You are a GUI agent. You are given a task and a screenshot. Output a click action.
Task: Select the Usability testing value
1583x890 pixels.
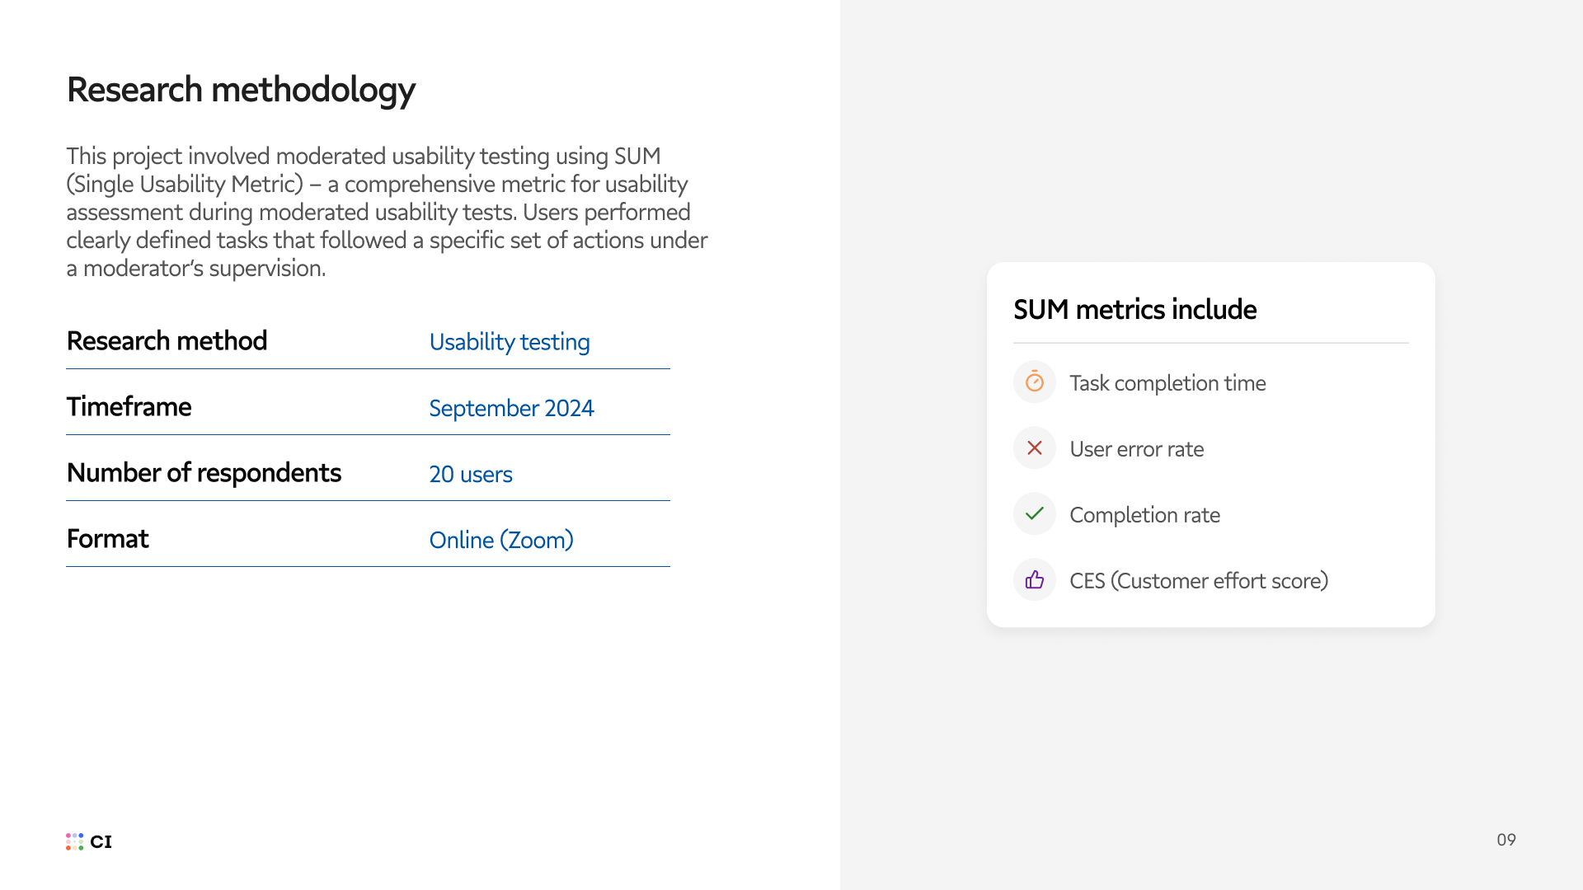(509, 342)
